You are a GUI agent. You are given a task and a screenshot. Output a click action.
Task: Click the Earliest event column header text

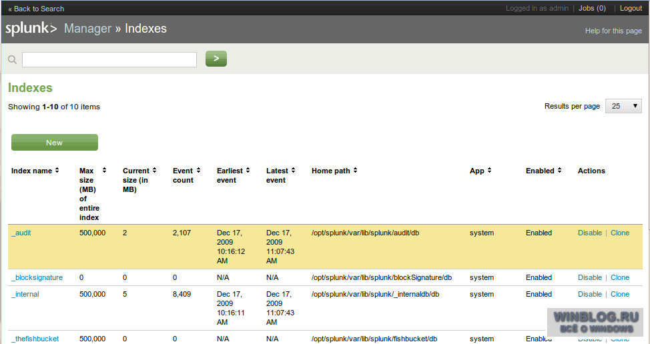[230, 175]
